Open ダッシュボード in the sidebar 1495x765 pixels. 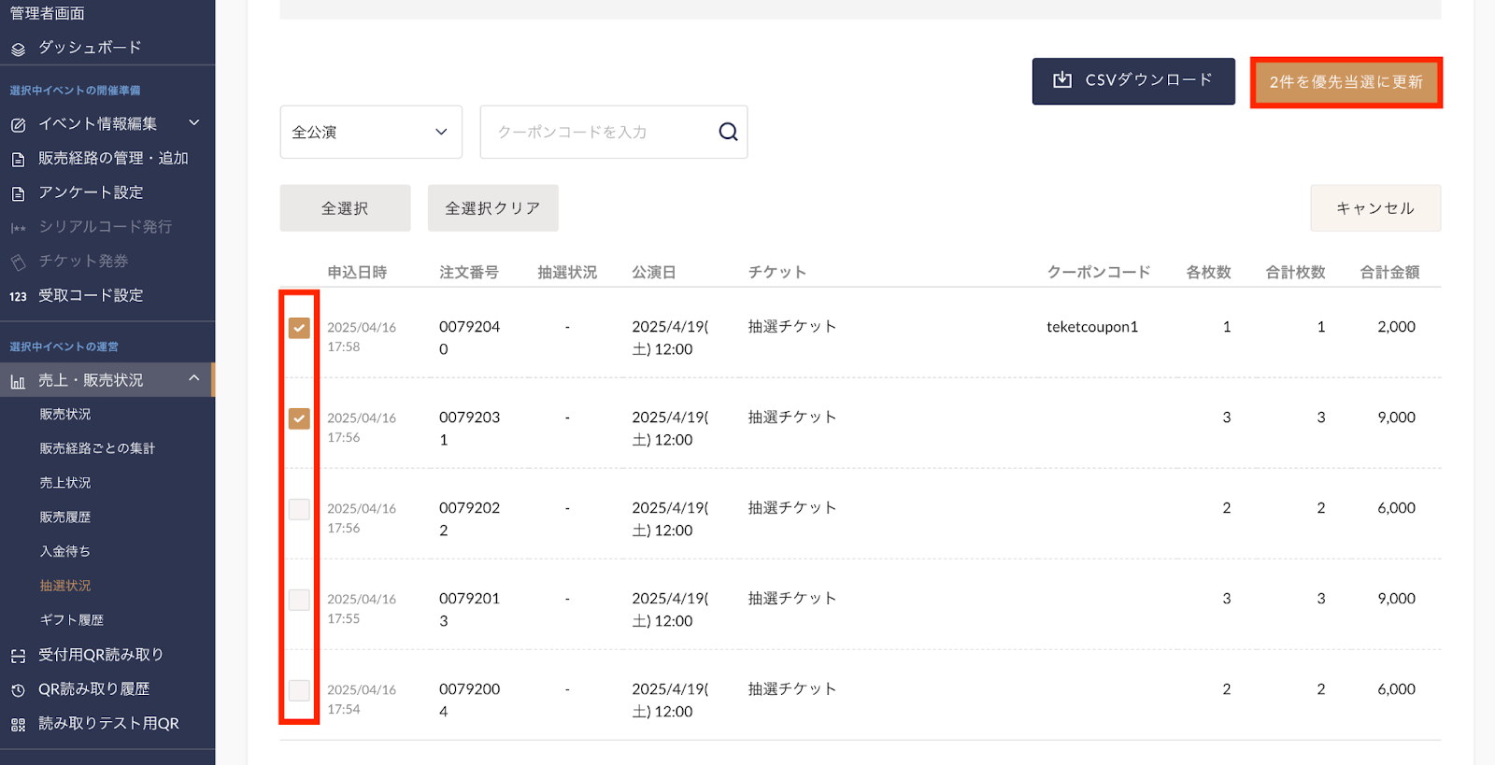(x=90, y=48)
